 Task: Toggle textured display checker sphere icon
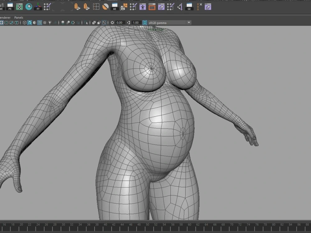click(x=45, y=23)
